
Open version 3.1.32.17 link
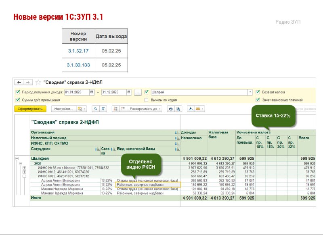point(78,51)
